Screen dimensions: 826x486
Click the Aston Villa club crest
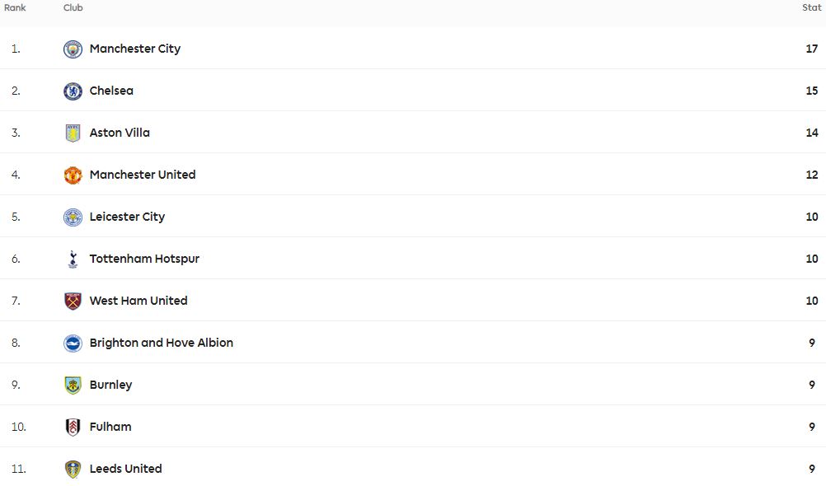tap(73, 133)
